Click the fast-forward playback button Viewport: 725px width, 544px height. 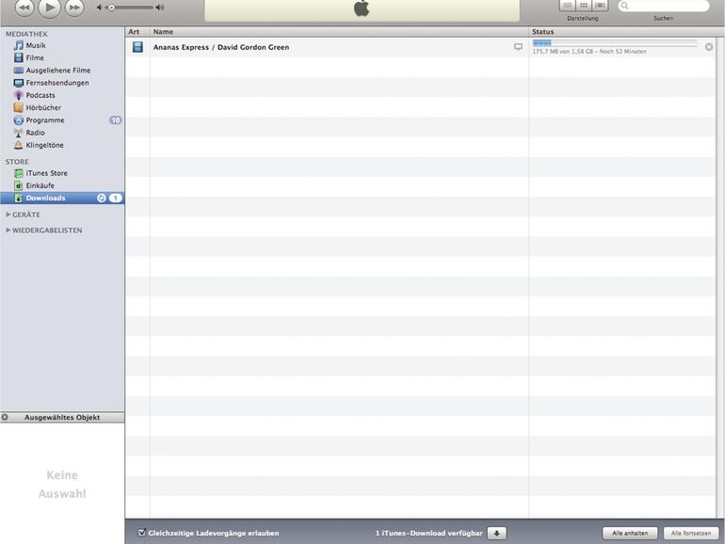click(x=74, y=8)
